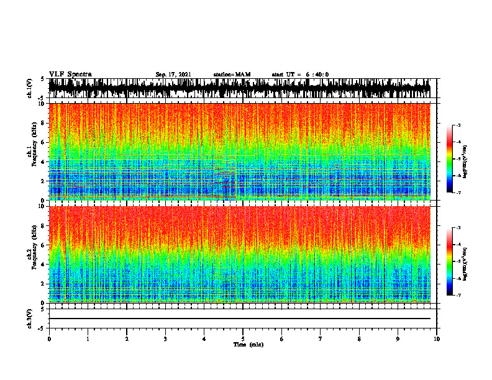Click the ch.2 spectrogram color scale bar
This screenshot has width=492, height=380.
[x=449, y=261]
